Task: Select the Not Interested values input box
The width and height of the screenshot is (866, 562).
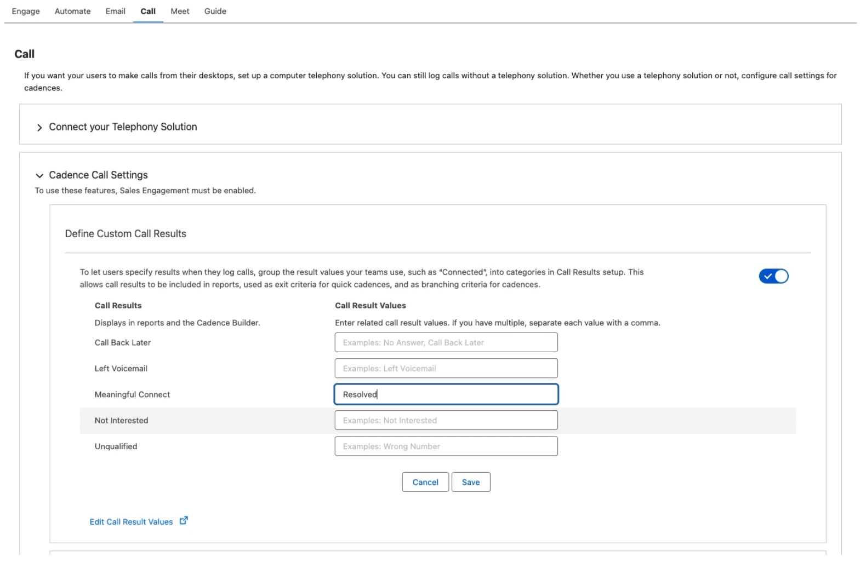Action: 446,421
